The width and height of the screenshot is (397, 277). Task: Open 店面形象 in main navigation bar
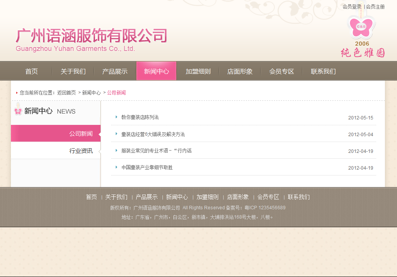[x=240, y=71]
